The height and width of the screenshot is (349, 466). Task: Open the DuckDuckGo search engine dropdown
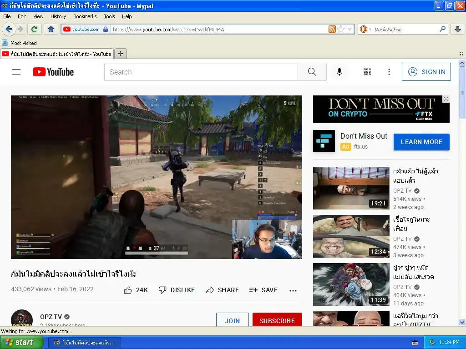point(365,29)
